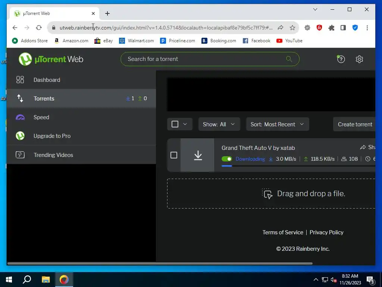Select Torrents in sidebar
The width and height of the screenshot is (382, 287).
[81, 98]
